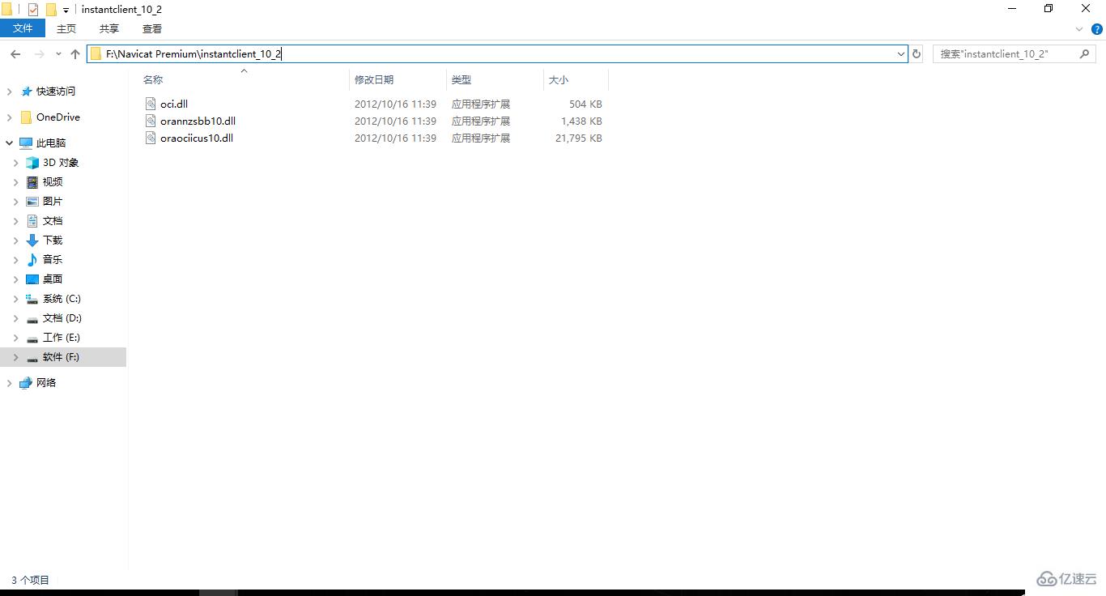
Task: Expand the 快速访问 tree node
Action: click(10, 92)
